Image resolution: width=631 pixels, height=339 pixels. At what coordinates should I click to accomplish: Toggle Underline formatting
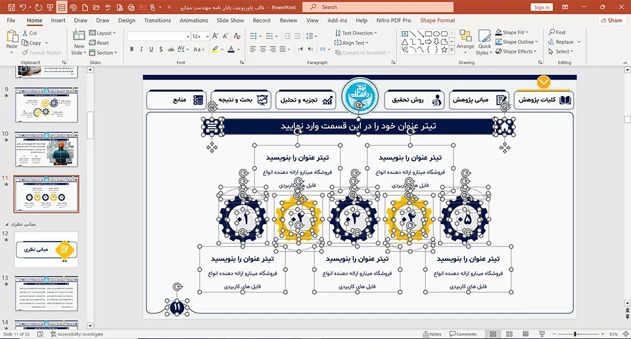tap(151, 49)
